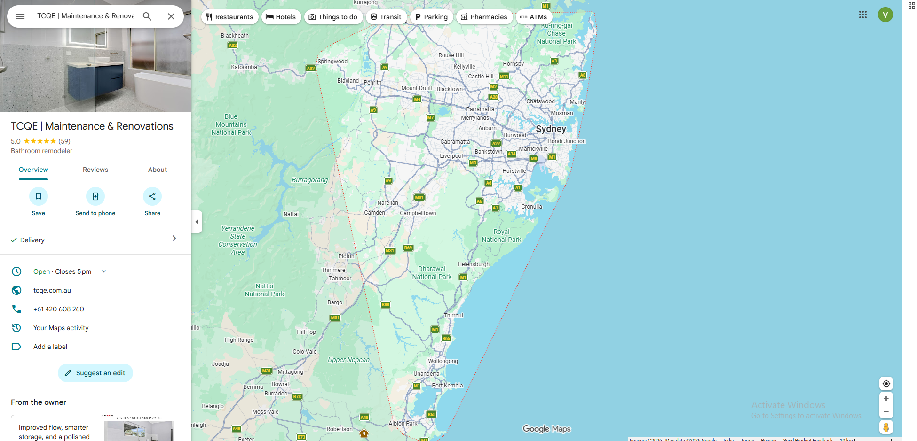Click the Cronulla label on map
This screenshot has width=917, height=441.
coord(531,207)
